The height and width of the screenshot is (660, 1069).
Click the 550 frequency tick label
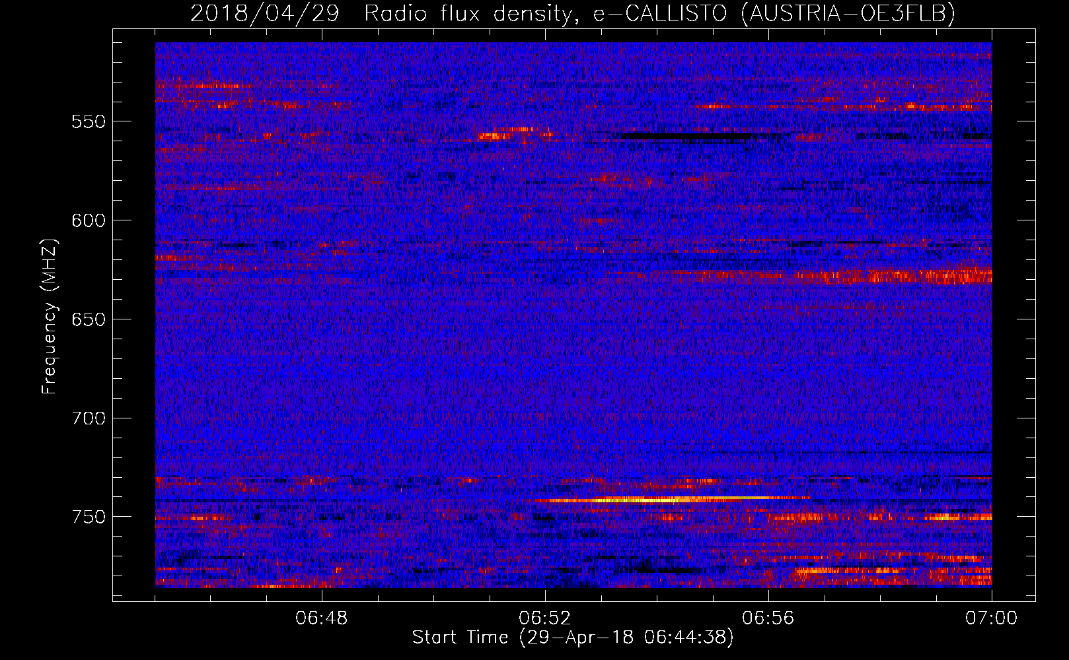coord(89,121)
